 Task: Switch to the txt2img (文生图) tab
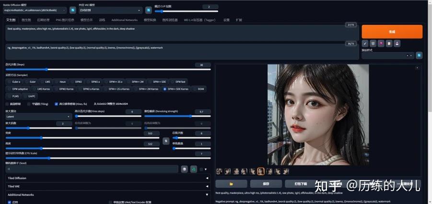[11, 20]
